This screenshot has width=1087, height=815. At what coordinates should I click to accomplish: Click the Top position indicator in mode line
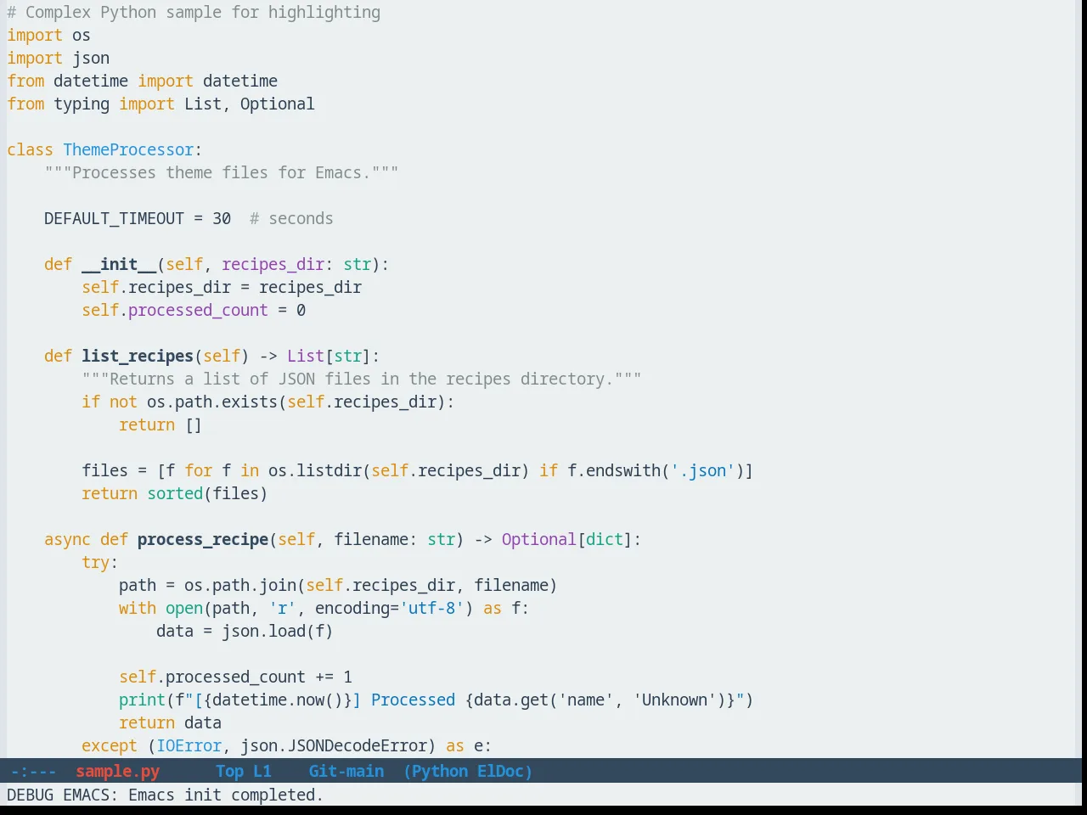[x=229, y=771]
